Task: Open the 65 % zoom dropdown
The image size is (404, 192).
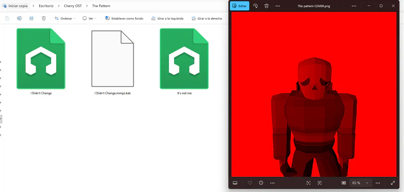Action: pyautogui.click(x=360, y=183)
